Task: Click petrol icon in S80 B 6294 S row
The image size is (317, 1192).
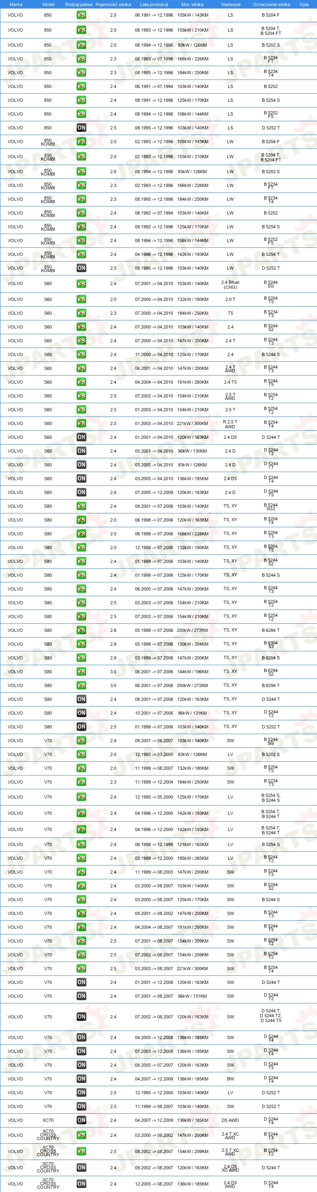Action: (x=81, y=657)
